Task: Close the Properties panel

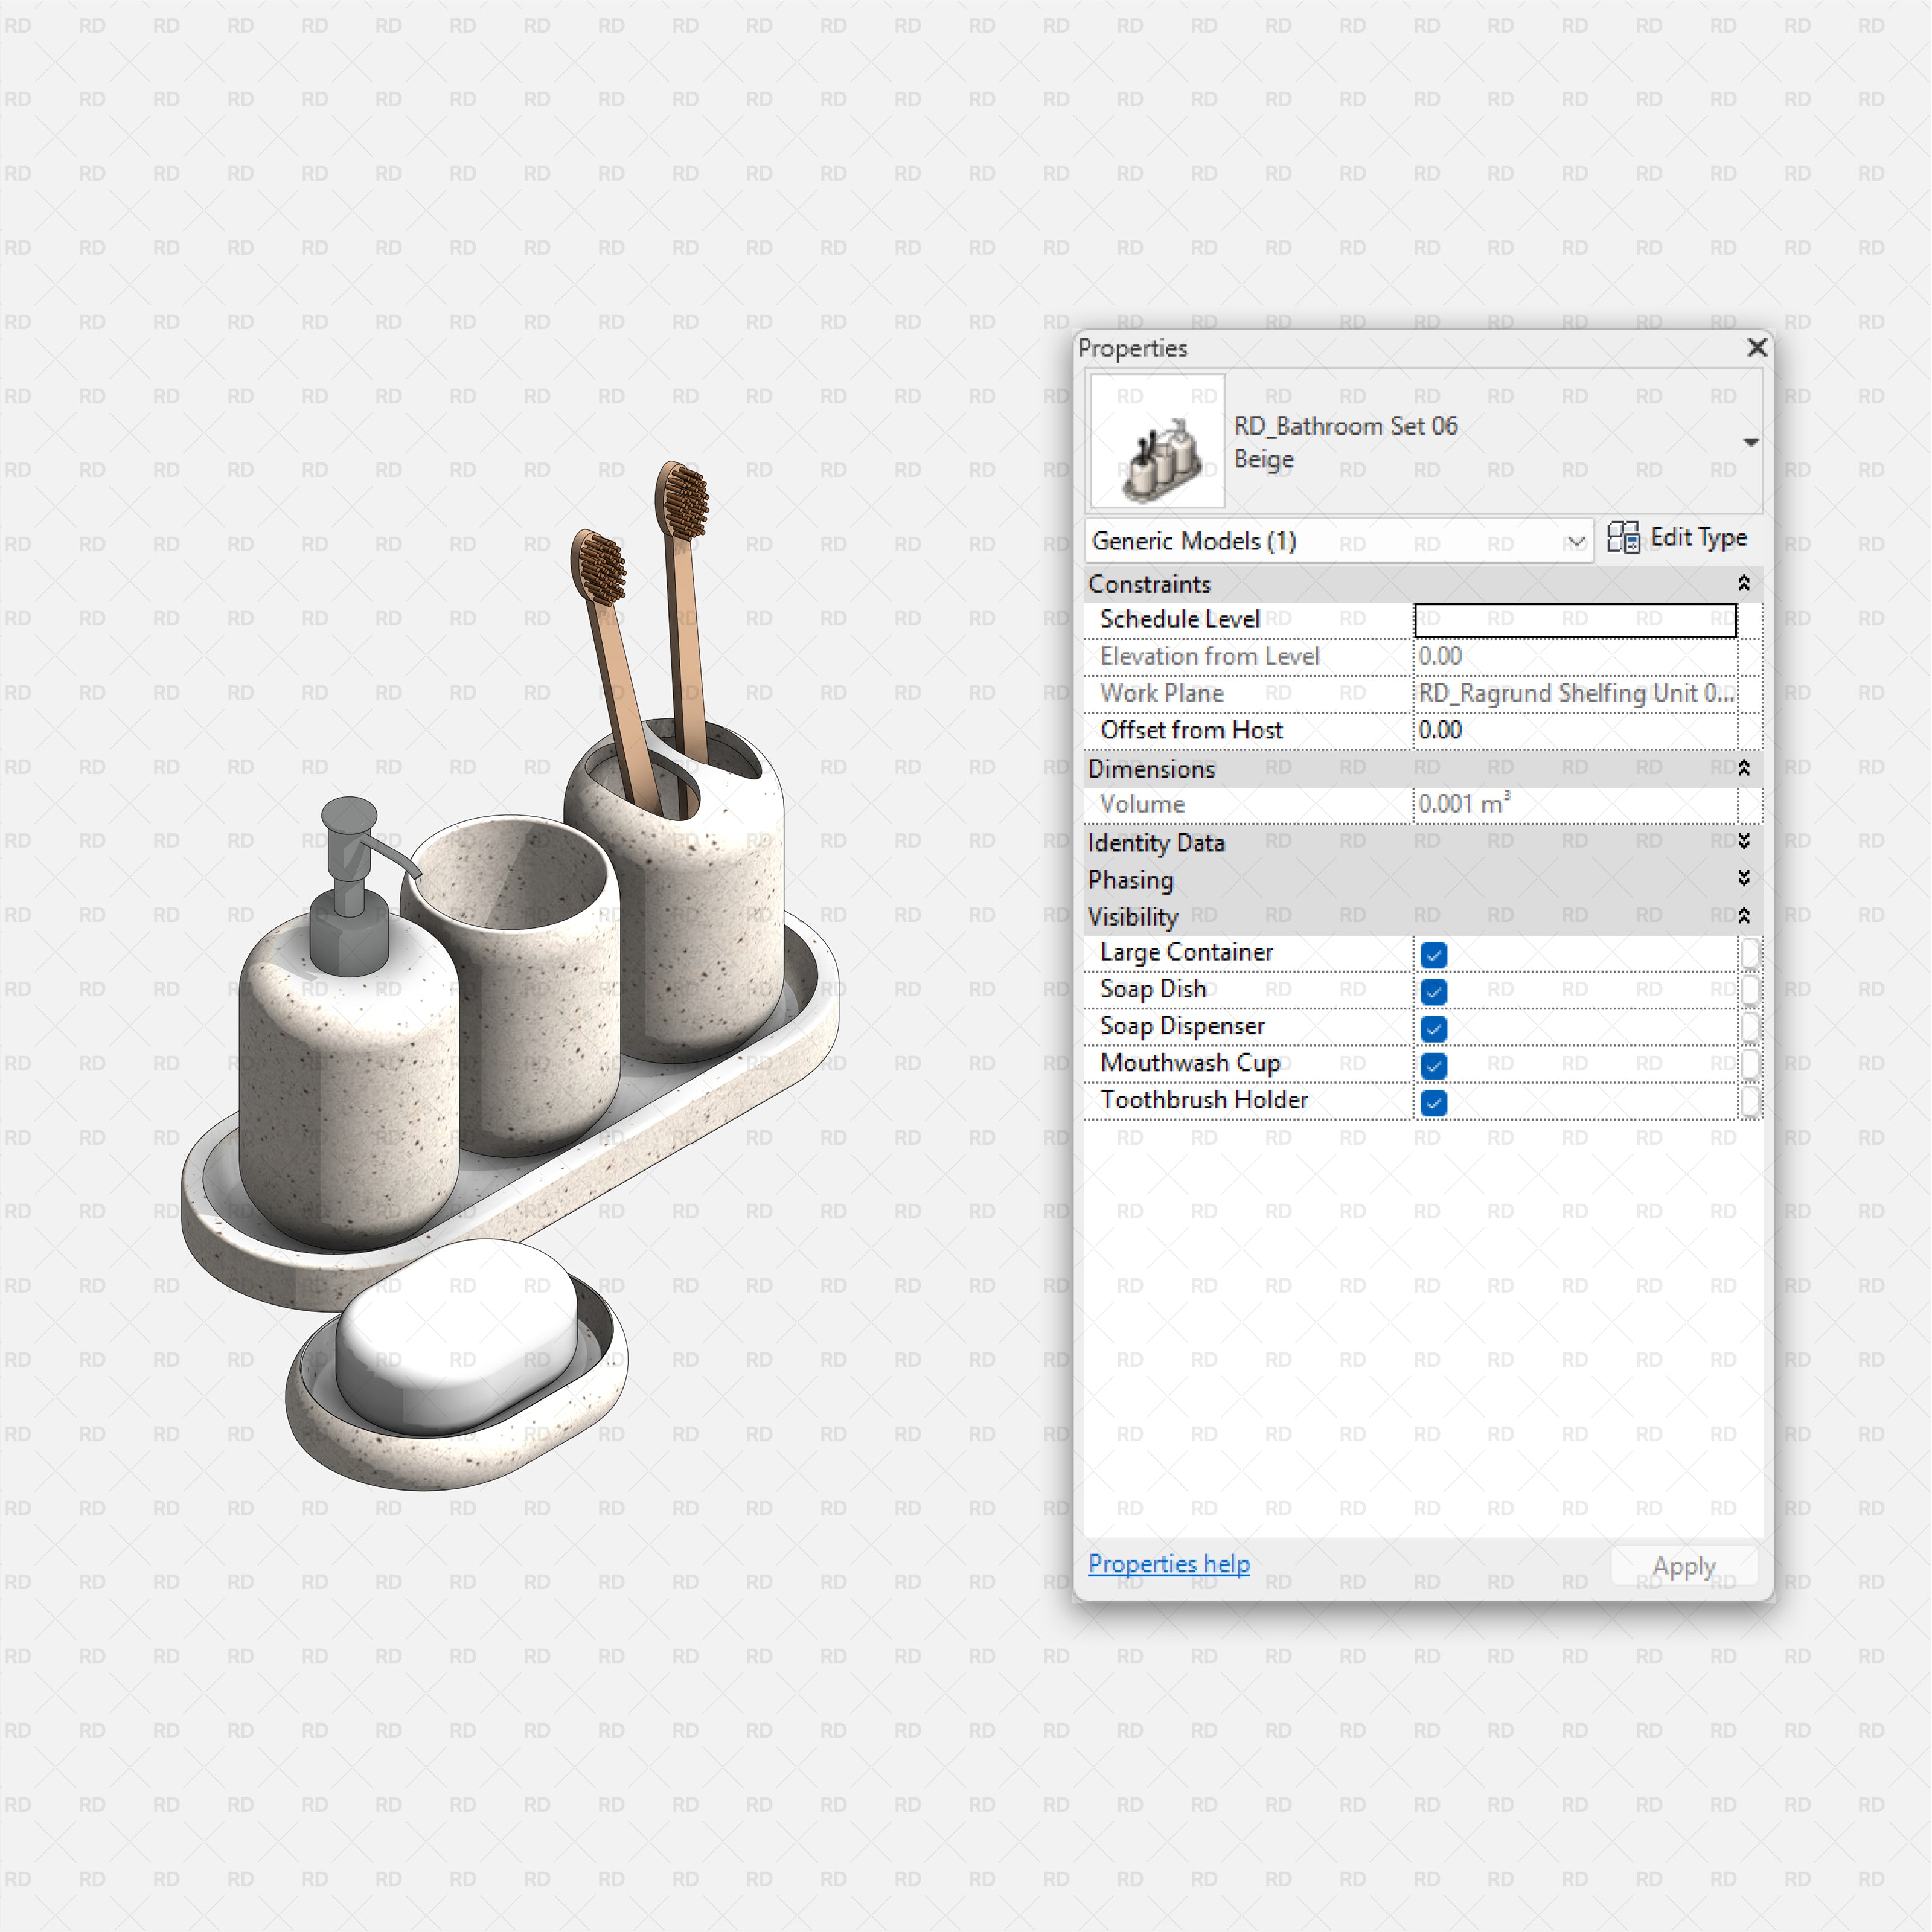Action: click(x=1757, y=347)
